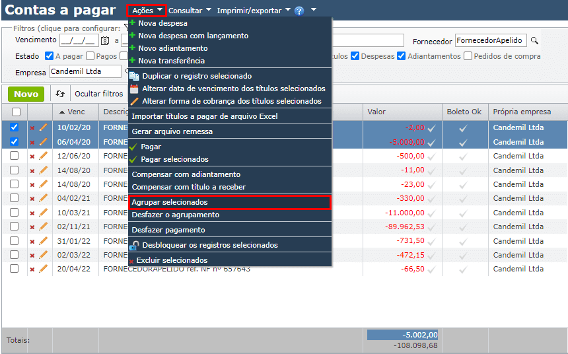Enable the Pedidos de compra checkbox
Viewport: 568px width, 354px height.
tap(468, 55)
